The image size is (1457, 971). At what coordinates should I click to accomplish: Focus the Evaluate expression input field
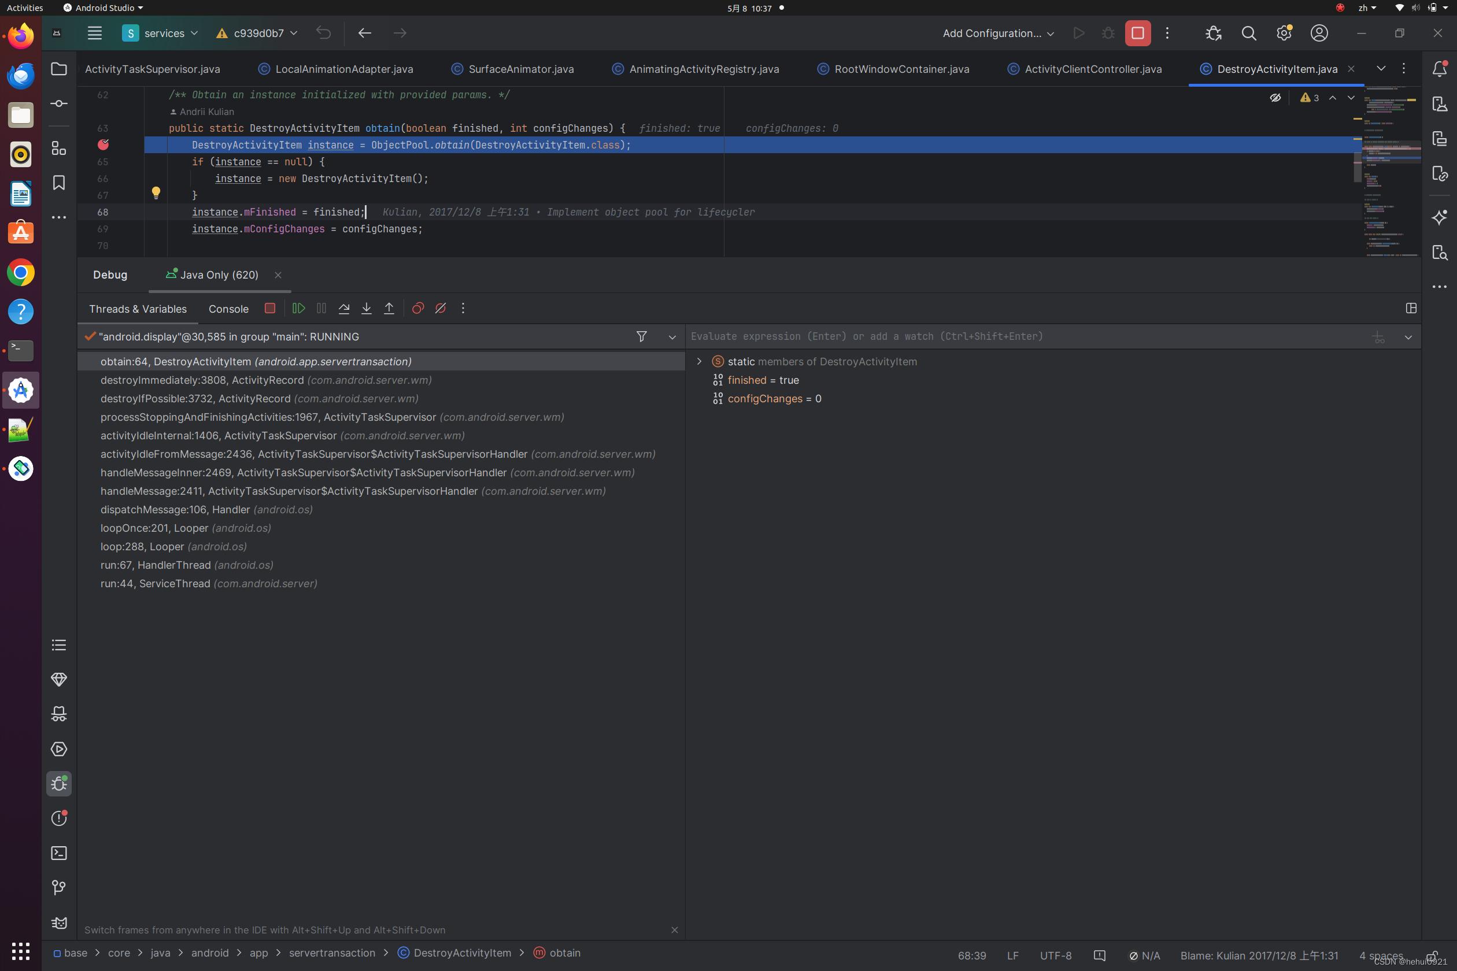tap(1025, 336)
